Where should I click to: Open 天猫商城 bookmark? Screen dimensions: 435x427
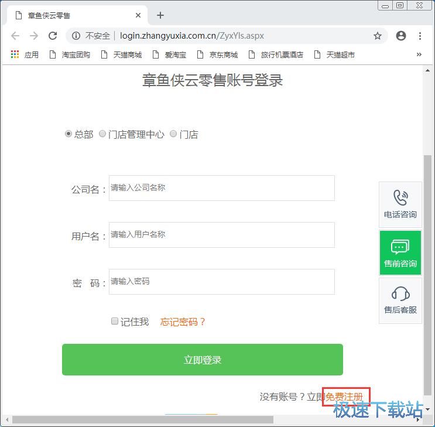[x=121, y=54]
